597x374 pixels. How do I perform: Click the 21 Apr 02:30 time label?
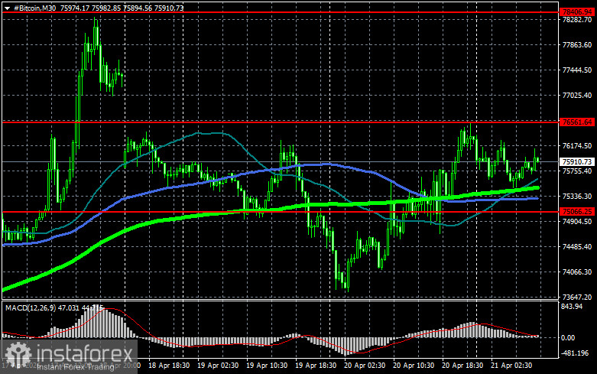click(511, 366)
